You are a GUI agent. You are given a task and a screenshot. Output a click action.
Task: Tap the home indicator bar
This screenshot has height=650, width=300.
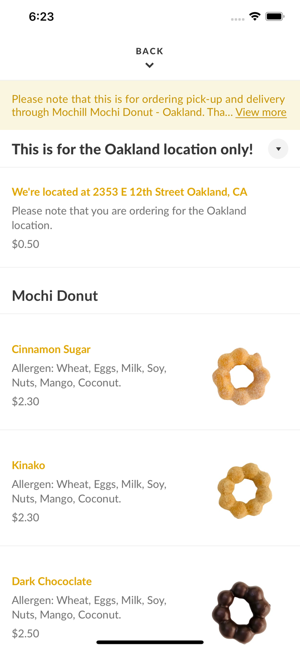point(150,642)
